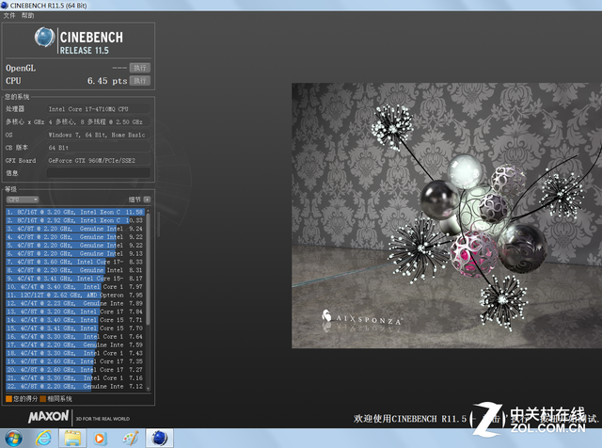Screen dimensions: 602x448
Task: Open the 文件 (File) menu
Action: pyautogui.click(x=9, y=16)
